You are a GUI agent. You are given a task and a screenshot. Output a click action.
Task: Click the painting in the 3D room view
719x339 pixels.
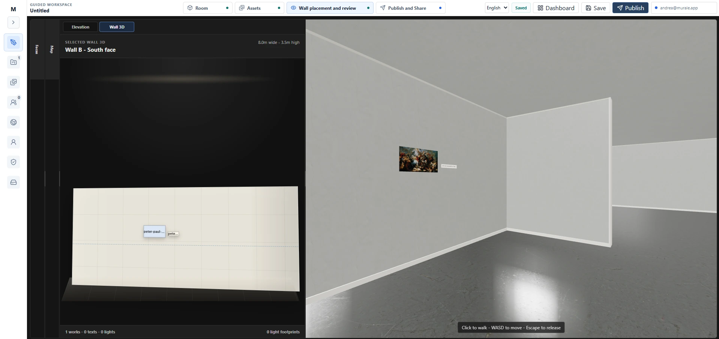click(418, 159)
